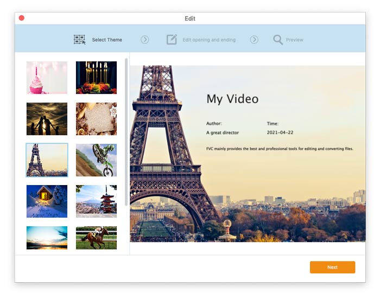Pick the Japanese pagoda theme thumbnail
The image size is (380, 299).
point(96,201)
